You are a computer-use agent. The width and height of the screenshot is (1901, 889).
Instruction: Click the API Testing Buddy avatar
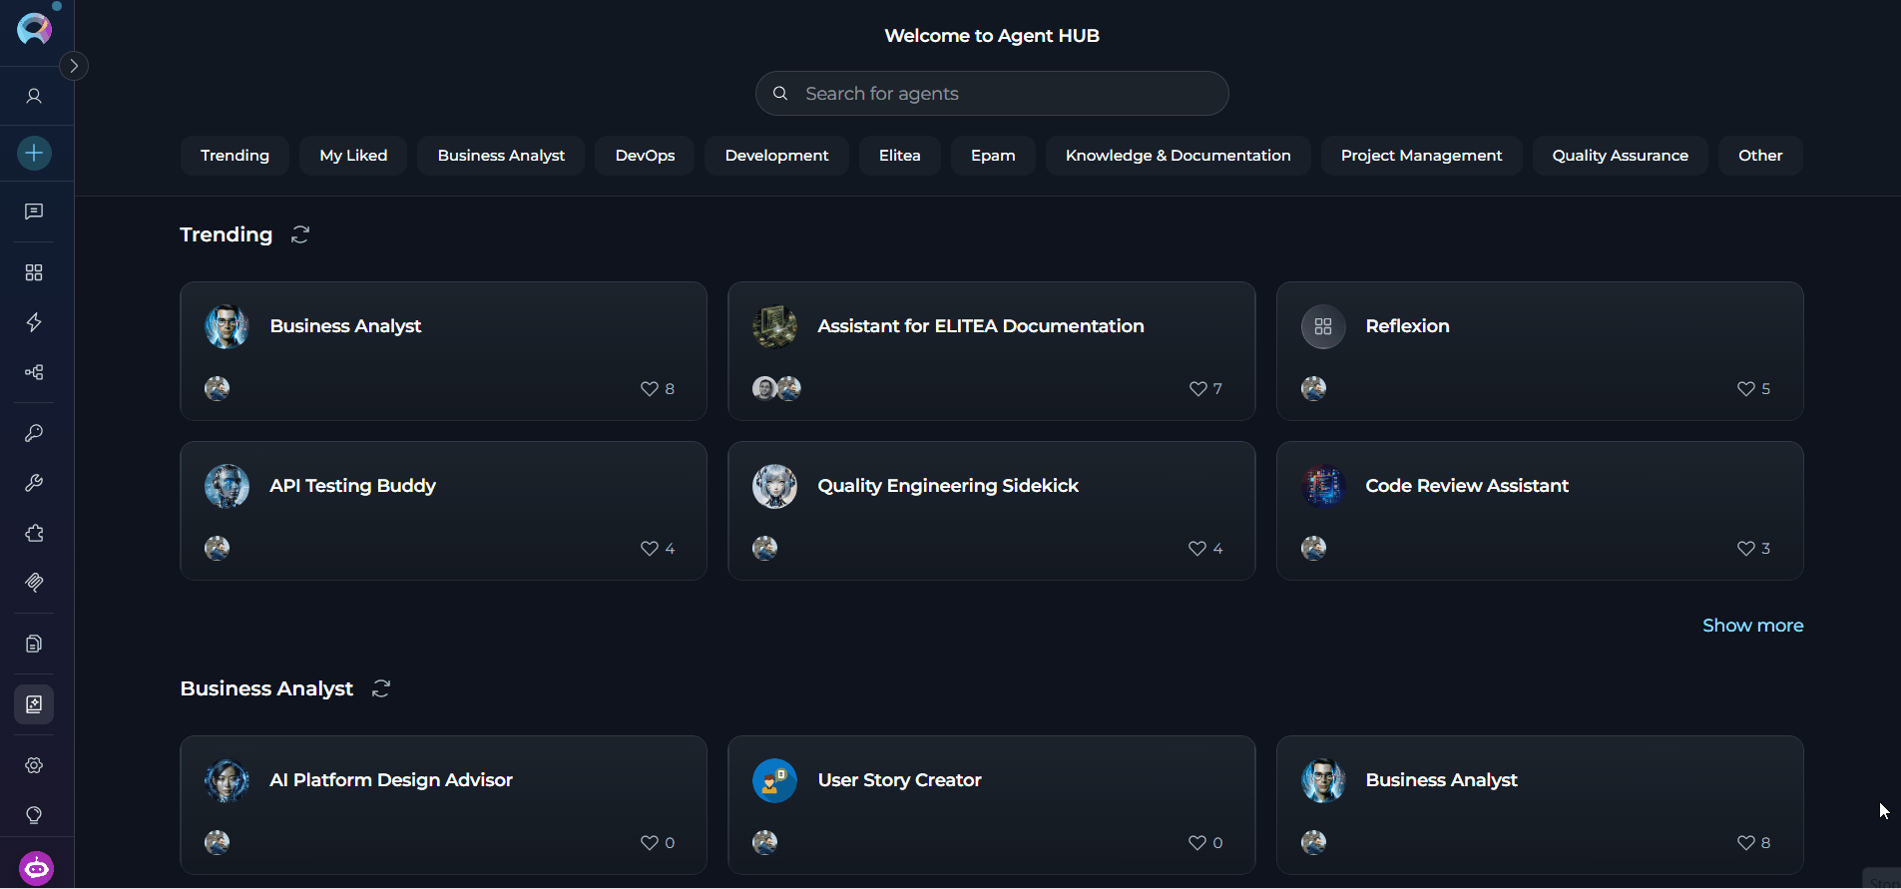click(227, 486)
